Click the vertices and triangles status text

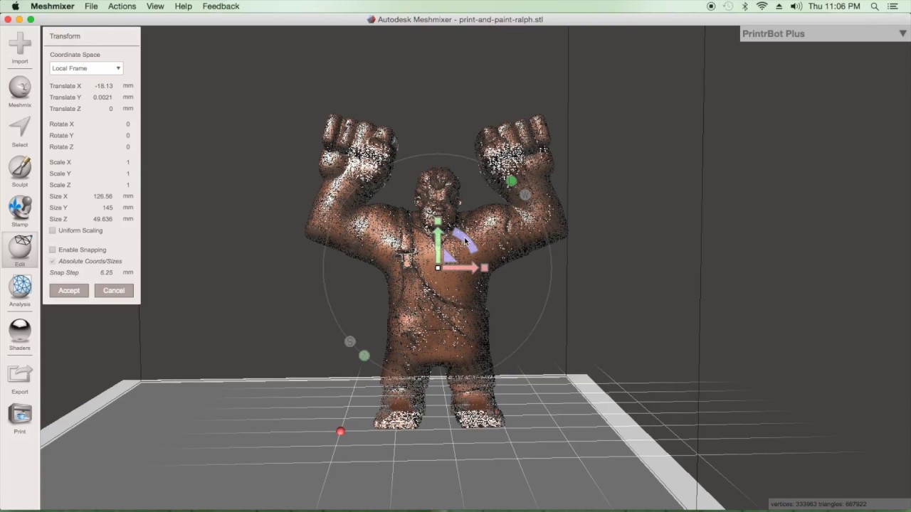818,504
